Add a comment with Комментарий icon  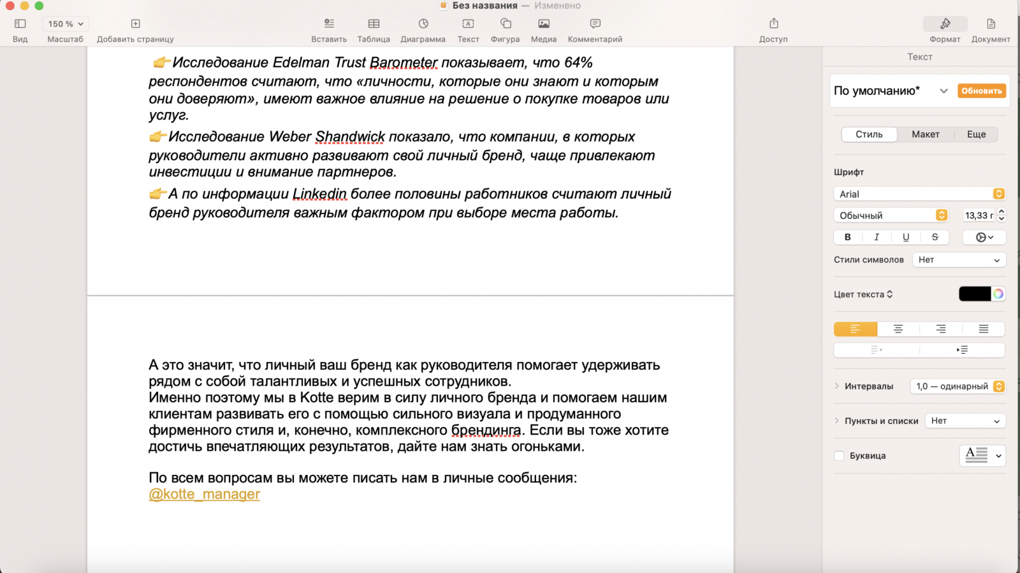[595, 24]
